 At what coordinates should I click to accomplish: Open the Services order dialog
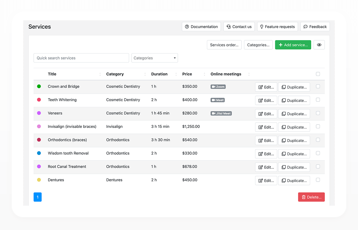coord(224,45)
